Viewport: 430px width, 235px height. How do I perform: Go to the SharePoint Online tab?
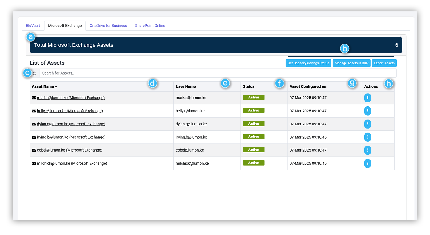coord(150,26)
